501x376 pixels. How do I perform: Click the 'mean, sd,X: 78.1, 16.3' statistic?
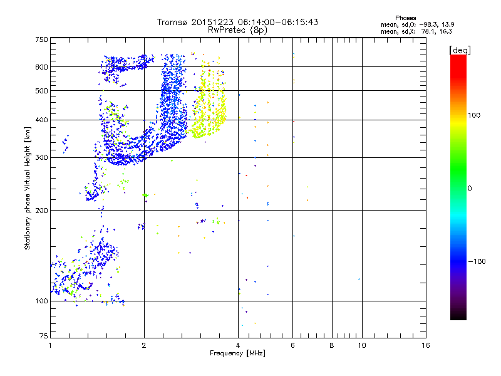416,31
